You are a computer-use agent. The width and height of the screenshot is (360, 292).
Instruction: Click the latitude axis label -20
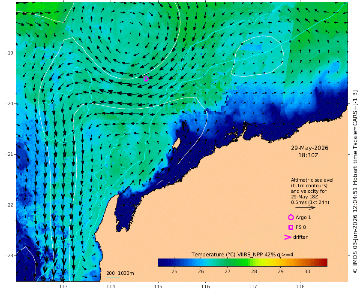tap(9, 103)
